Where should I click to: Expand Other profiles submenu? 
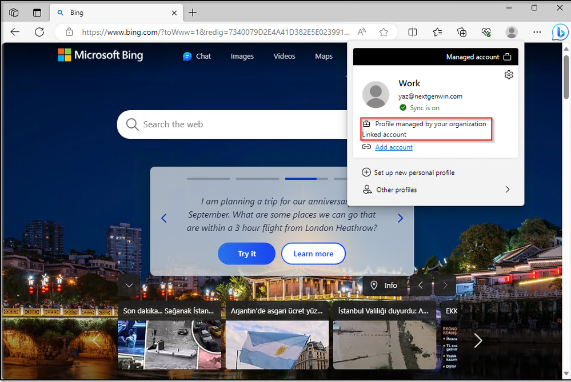point(436,190)
